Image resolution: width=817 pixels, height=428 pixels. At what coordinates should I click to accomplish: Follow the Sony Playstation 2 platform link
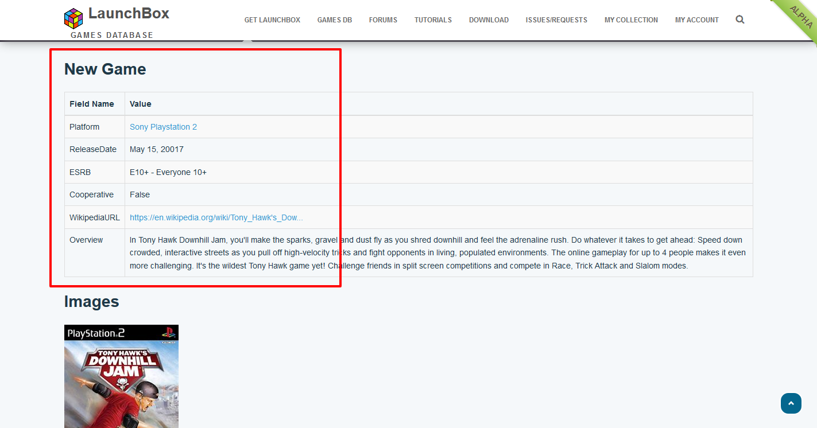click(x=163, y=127)
